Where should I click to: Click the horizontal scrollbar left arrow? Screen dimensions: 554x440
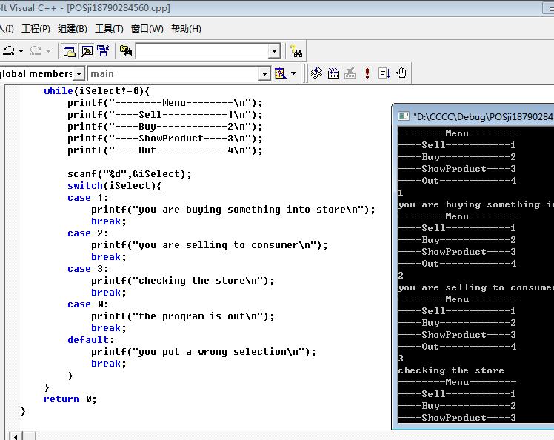tap(16, 436)
